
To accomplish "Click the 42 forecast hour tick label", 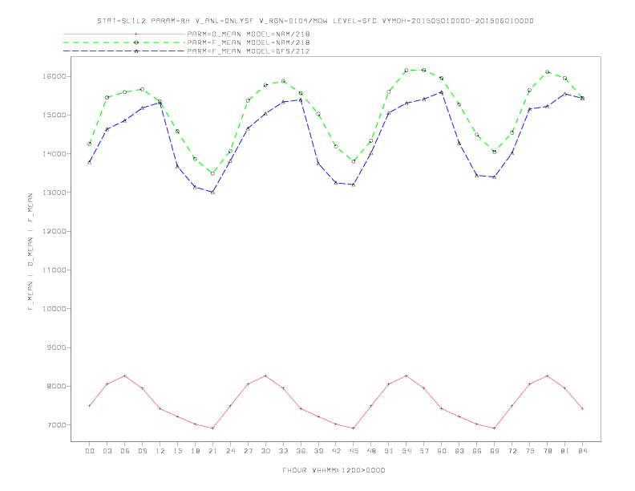I will point(336,451).
